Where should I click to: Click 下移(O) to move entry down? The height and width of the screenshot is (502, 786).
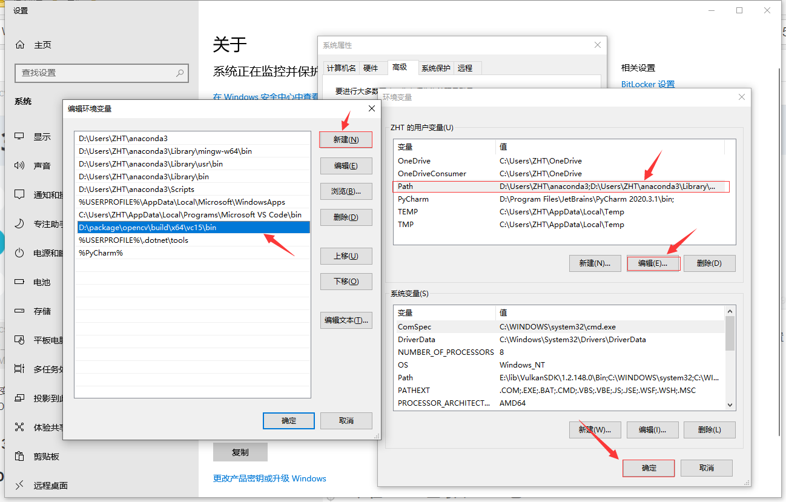tap(346, 282)
